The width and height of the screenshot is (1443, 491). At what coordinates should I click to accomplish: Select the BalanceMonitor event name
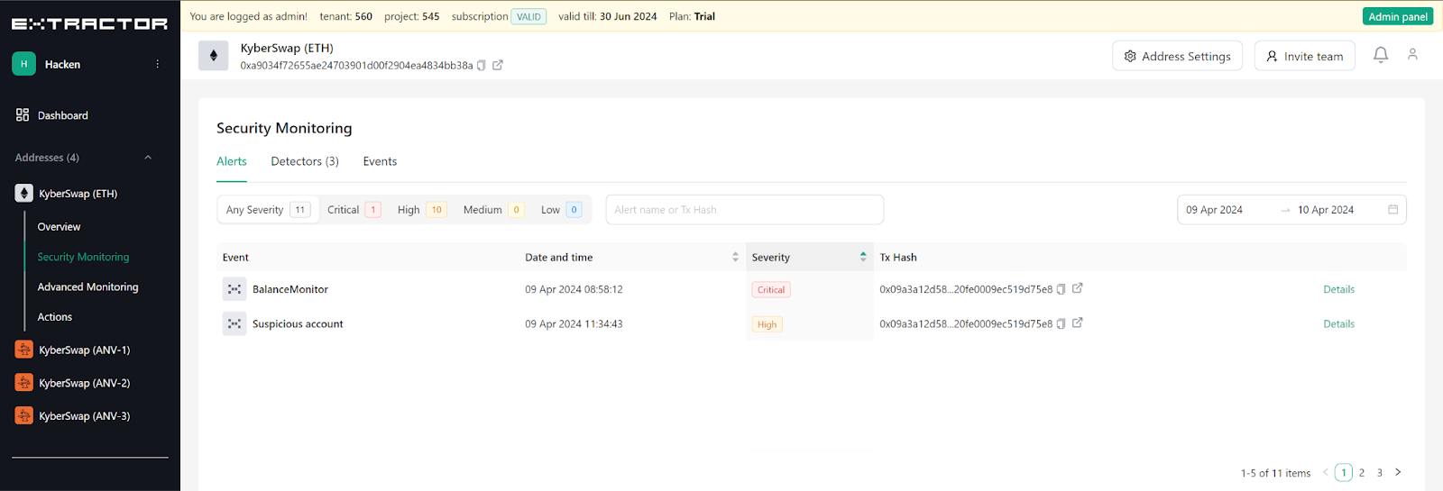tap(290, 289)
